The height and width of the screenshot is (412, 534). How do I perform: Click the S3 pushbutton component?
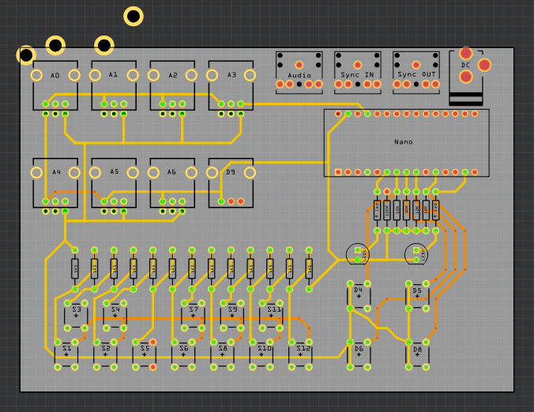click(x=76, y=313)
